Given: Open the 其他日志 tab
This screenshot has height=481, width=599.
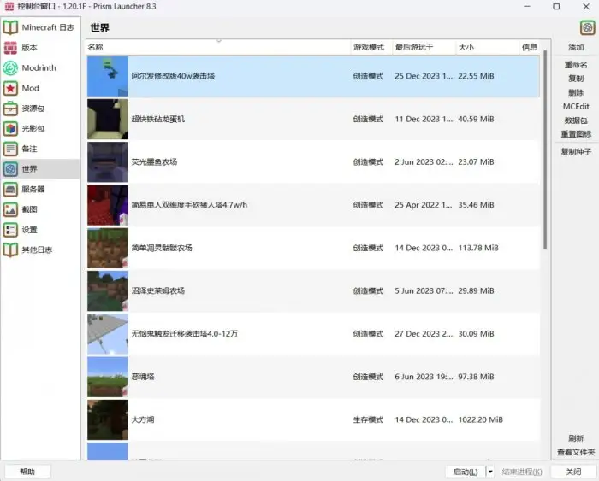Looking at the screenshot, I should coord(37,250).
